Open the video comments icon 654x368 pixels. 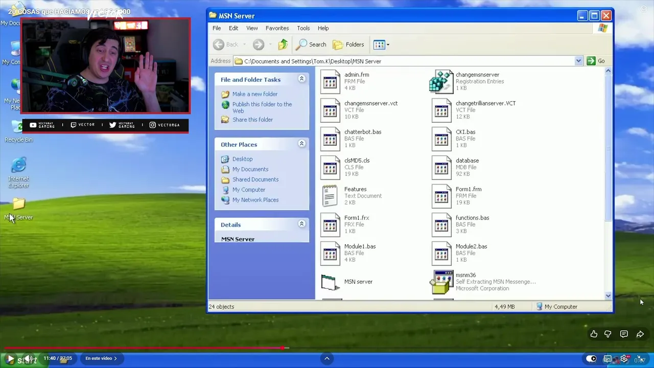tap(624, 334)
